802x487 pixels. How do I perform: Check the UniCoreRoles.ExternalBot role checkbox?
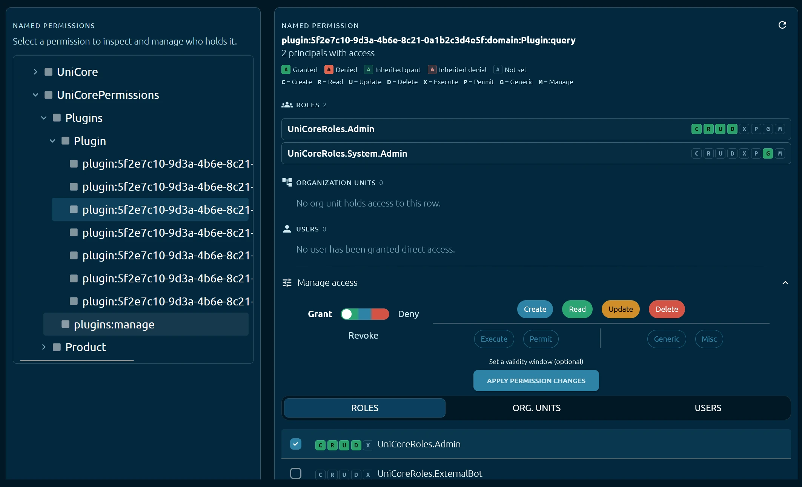click(x=296, y=473)
